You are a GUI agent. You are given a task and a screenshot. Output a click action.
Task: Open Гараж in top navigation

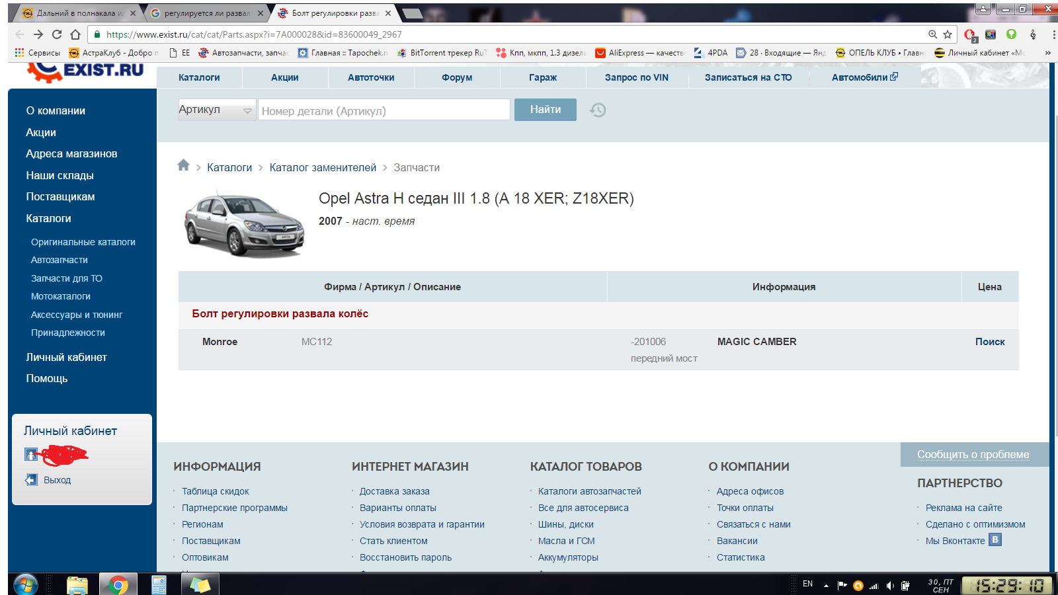coord(543,77)
